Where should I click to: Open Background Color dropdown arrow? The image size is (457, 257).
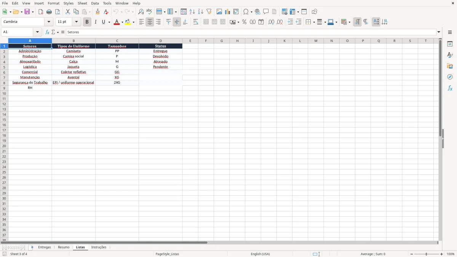click(x=133, y=22)
